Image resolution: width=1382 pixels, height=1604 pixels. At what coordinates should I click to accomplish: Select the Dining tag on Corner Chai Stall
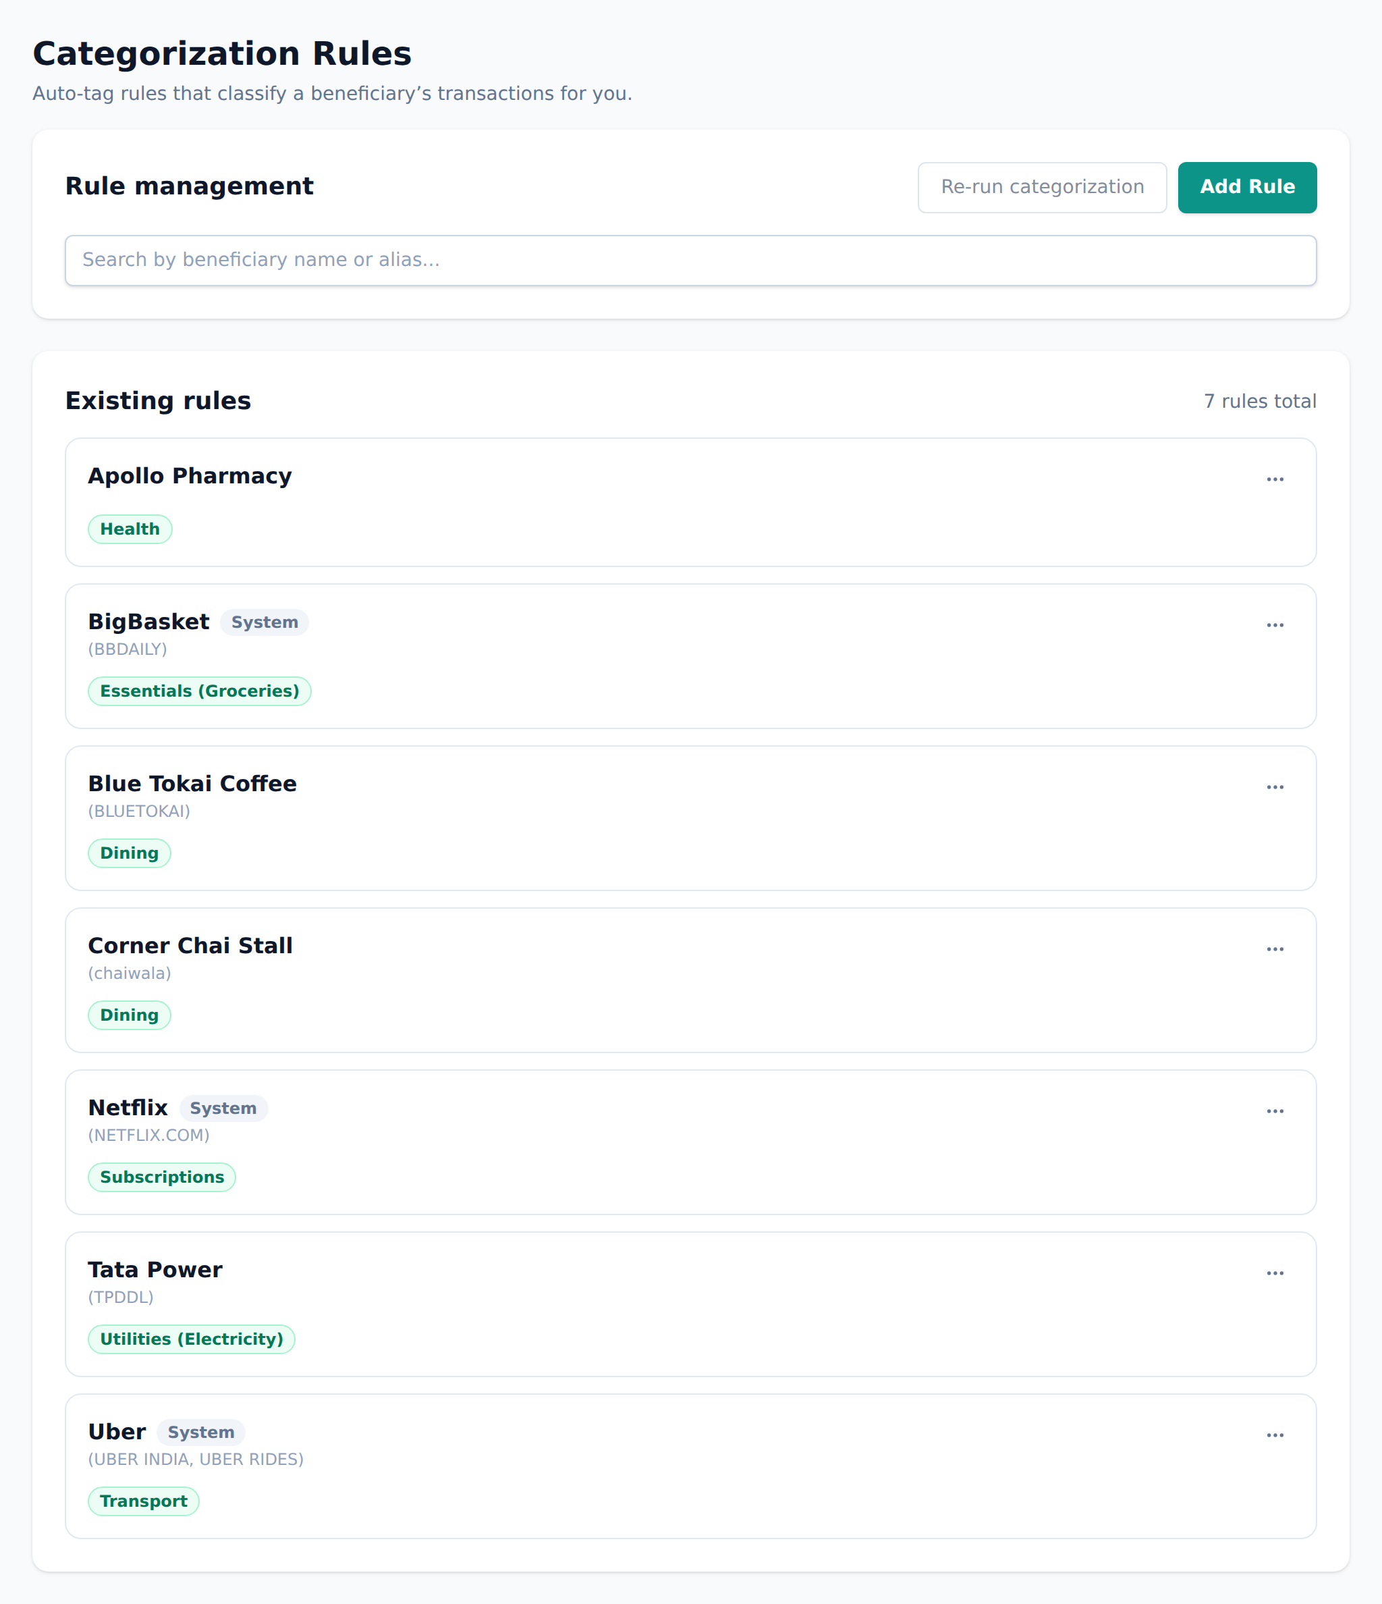(129, 1015)
